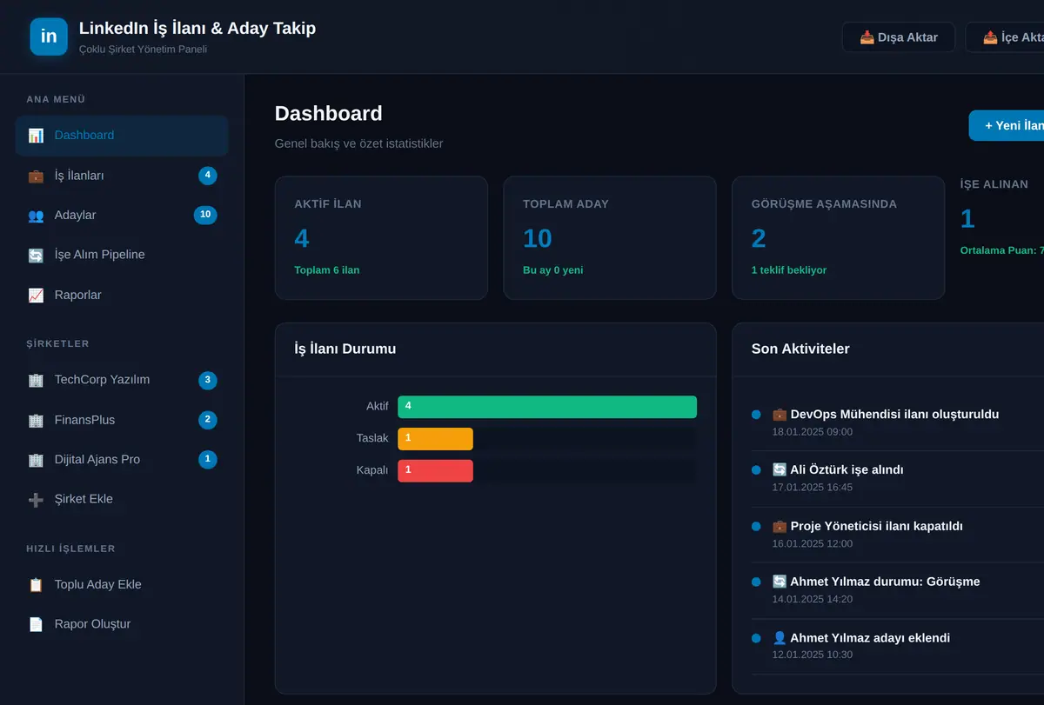This screenshot has width=1044, height=705.
Task: Click the people icon beside Adaylar
Action: coord(36,216)
